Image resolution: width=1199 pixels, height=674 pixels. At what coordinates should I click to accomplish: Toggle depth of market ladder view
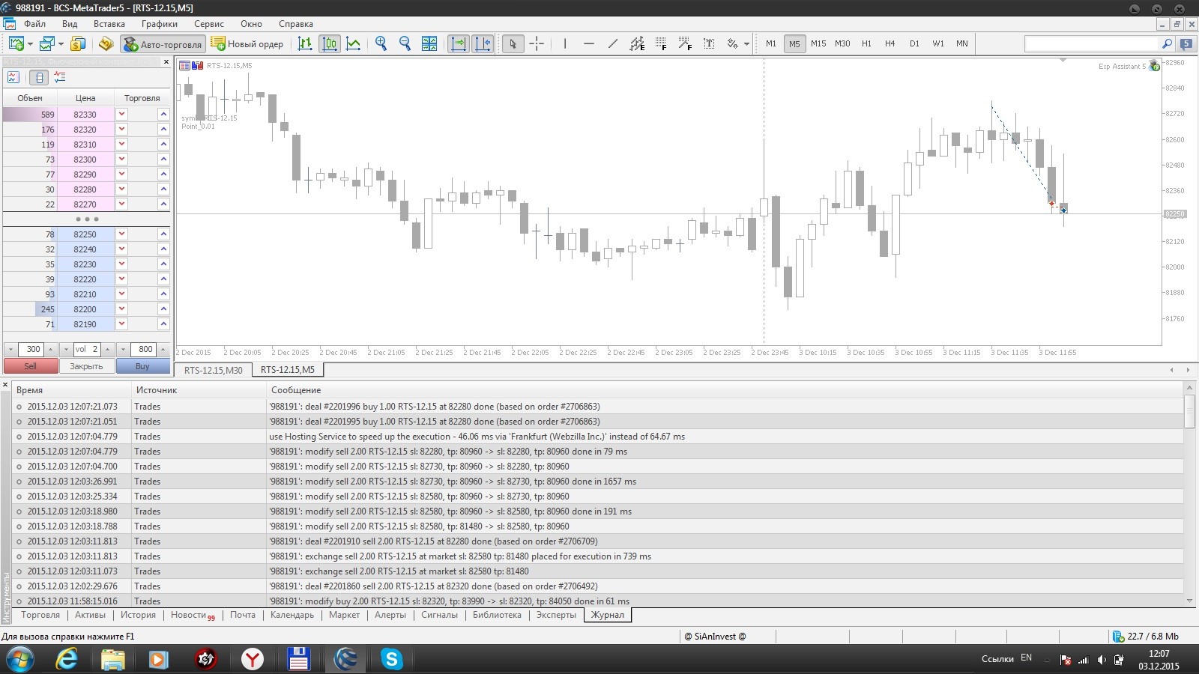point(39,77)
